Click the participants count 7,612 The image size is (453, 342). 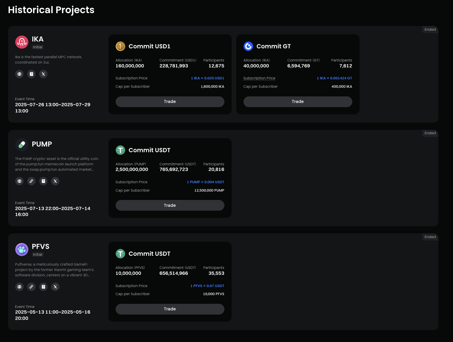pyautogui.click(x=346, y=66)
